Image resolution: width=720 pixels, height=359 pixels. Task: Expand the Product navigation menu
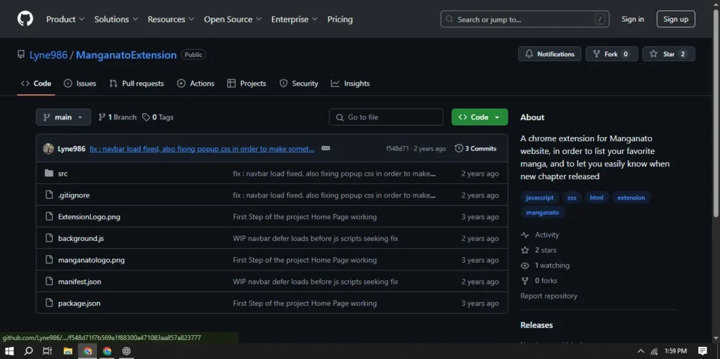click(x=65, y=20)
